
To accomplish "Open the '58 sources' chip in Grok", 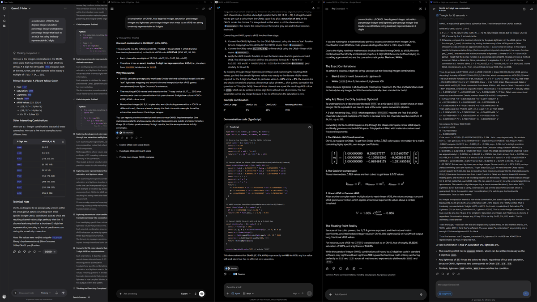I will 125,133.
